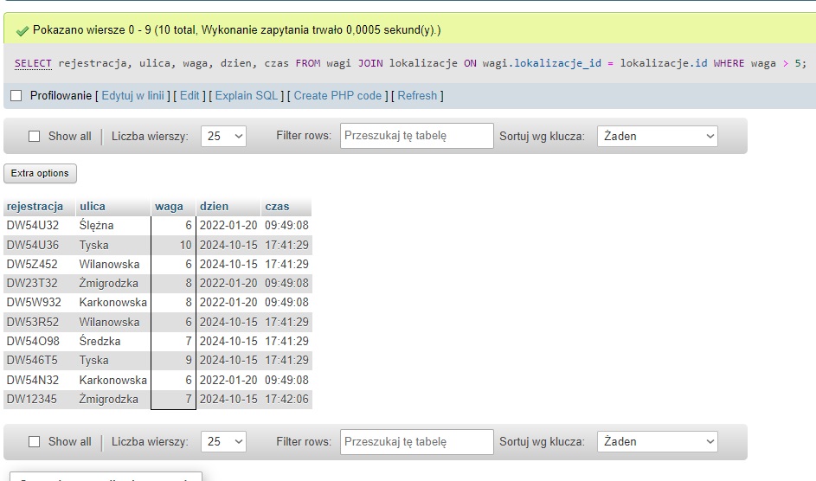This screenshot has width=816, height=481.
Task: Open top Liczba wierszy dropdown
Action: [x=223, y=136]
